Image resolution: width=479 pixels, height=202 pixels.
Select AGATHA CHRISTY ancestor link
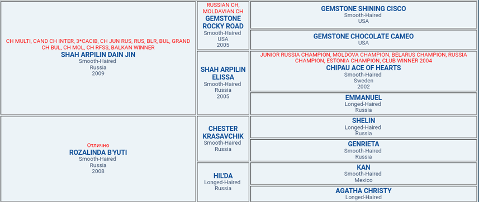point(363,191)
